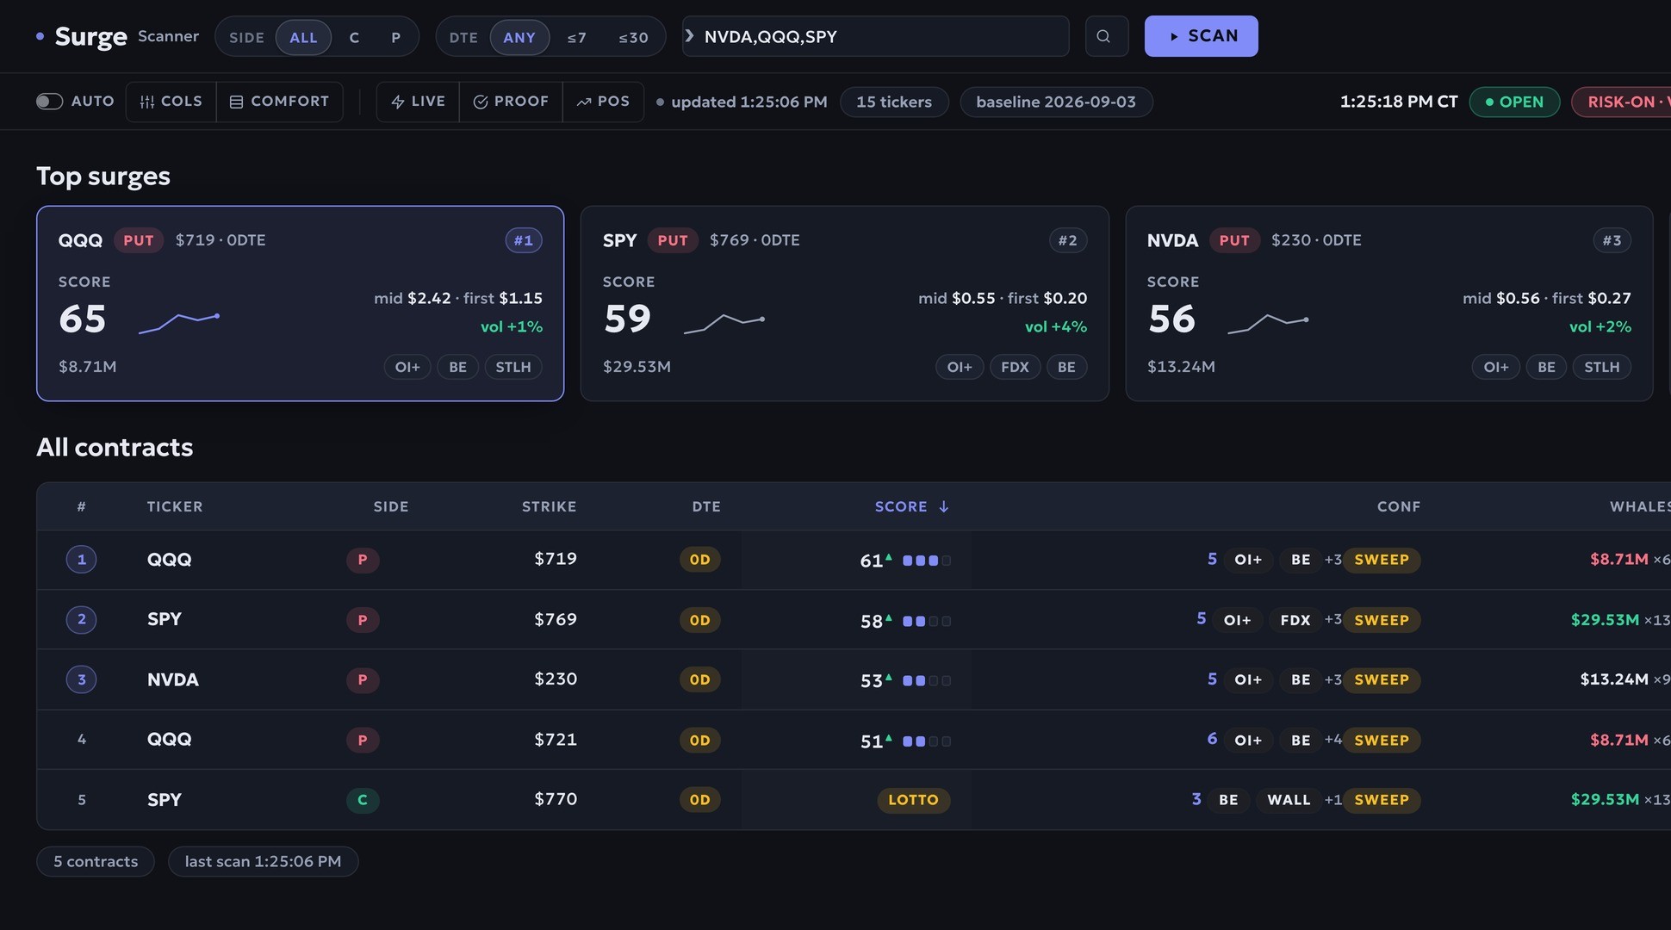Click the 5 contracts footer pill
This screenshot has height=930, width=1671.
pyautogui.click(x=96, y=861)
